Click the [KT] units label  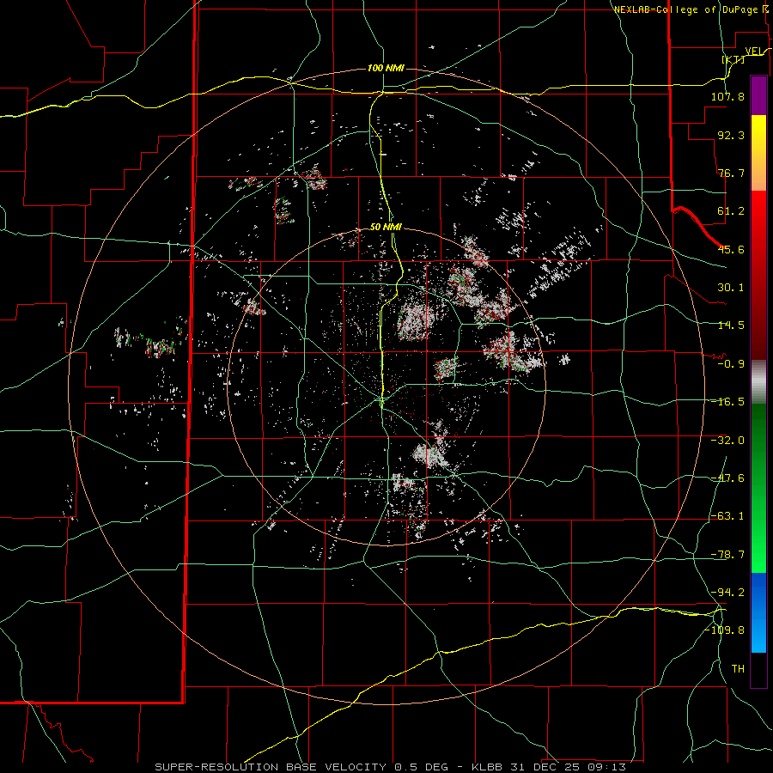(733, 59)
